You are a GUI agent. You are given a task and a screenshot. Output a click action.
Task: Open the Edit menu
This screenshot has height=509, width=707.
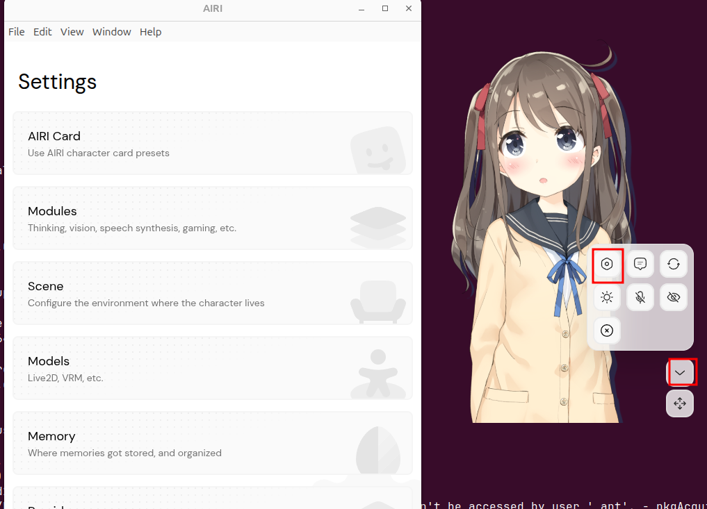(x=42, y=32)
